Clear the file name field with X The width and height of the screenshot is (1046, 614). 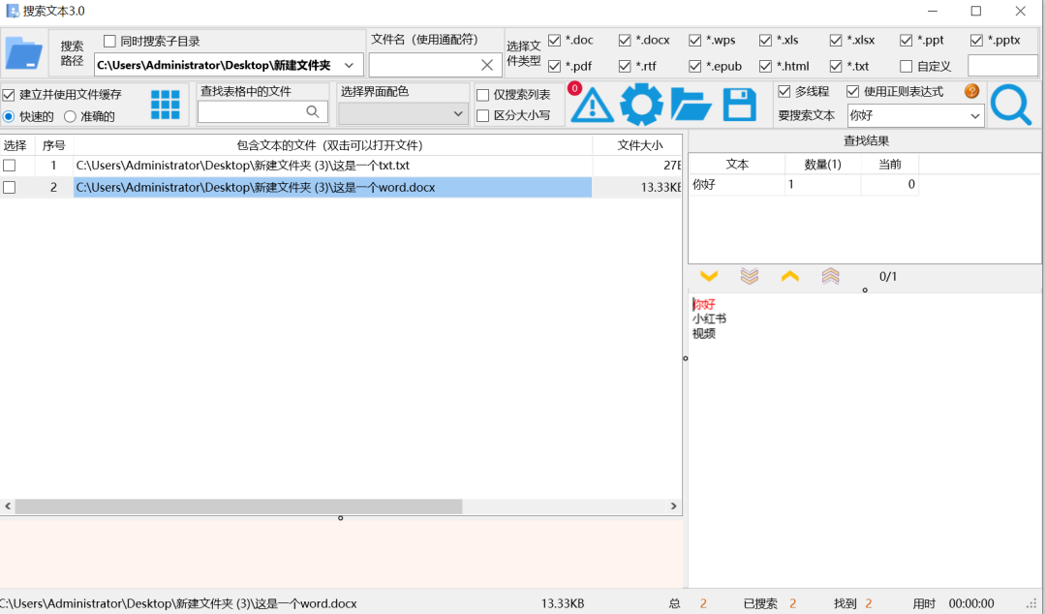click(487, 65)
